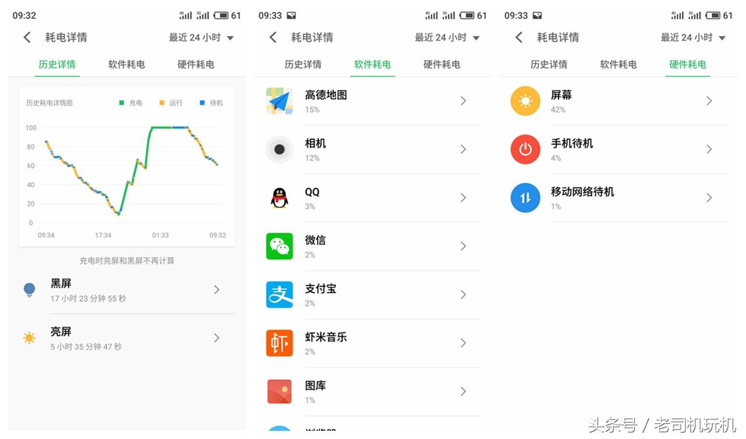Image resolution: width=746 pixels, height=439 pixels.
Task: Tap the QQ penguin icon
Action: click(280, 198)
